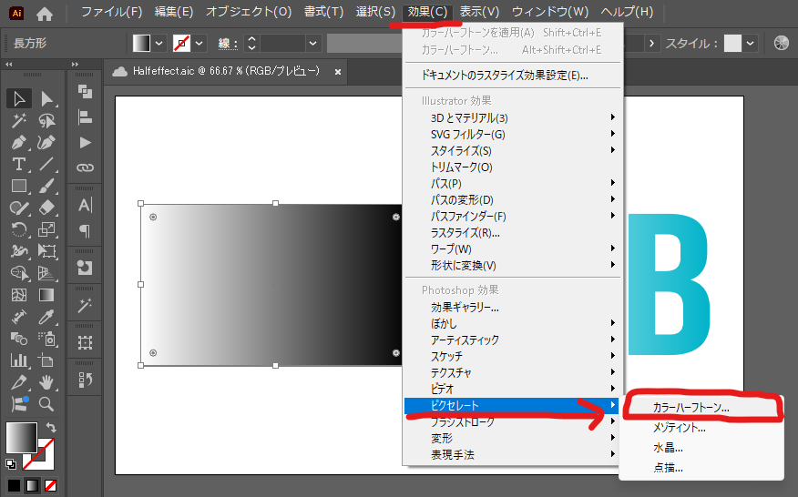This screenshot has height=497, width=798.
Task: Open stroke color dropdown in control bar
Action: (199, 44)
